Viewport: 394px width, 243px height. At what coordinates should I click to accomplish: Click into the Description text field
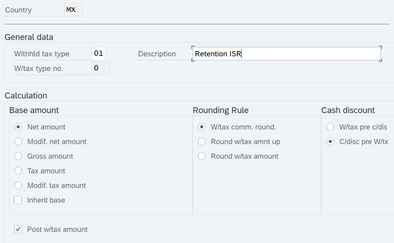286,54
